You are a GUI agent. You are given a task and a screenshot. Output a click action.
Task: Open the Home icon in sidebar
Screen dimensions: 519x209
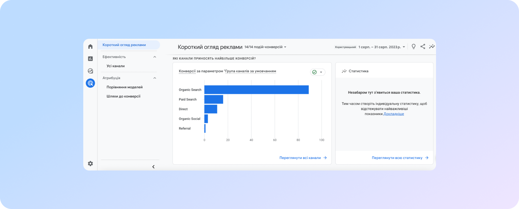(x=90, y=47)
